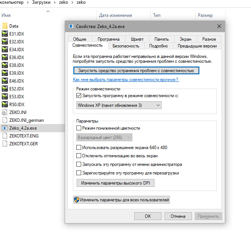Viewport: 251px width, 235px height.
Task: Click the ZEKOTEXT.ENG file icon
Action: click(5, 136)
